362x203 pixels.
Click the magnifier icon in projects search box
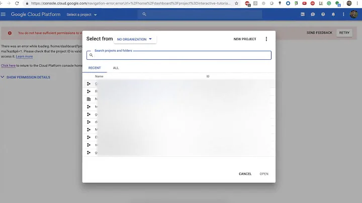tap(91, 55)
